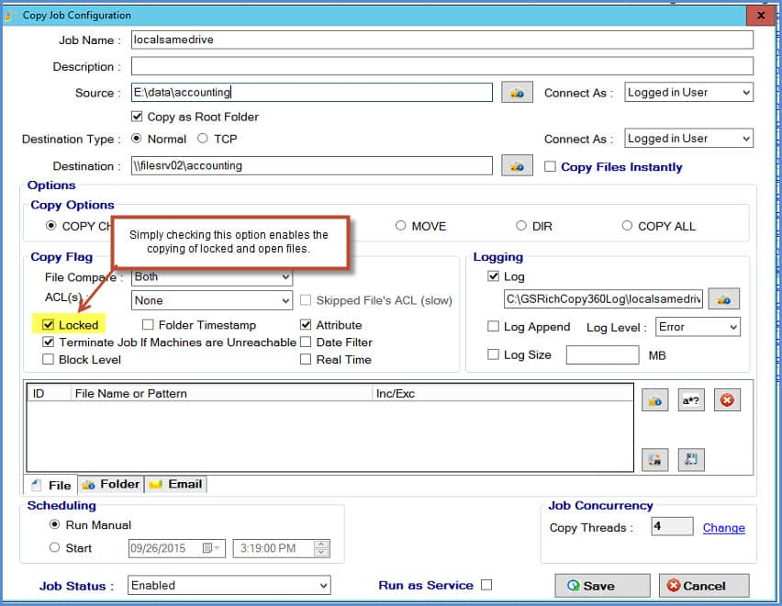Select the MOVE copy option
782x606 pixels.
(400, 226)
